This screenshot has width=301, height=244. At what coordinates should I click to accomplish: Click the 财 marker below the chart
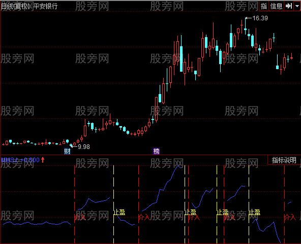pyautogui.click(x=67, y=151)
